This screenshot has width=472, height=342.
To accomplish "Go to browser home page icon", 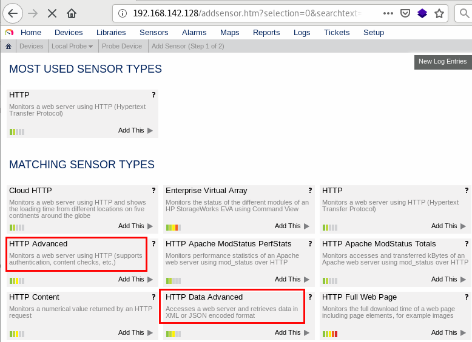I will [72, 13].
